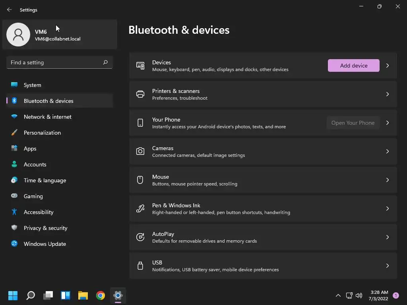Click Open Your Phone button
The image size is (407, 305).
click(353, 123)
